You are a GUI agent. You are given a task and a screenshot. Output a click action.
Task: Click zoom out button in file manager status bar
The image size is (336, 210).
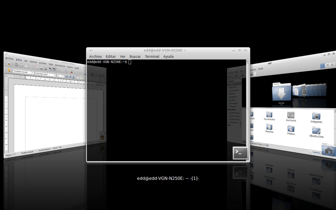(x=310, y=152)
